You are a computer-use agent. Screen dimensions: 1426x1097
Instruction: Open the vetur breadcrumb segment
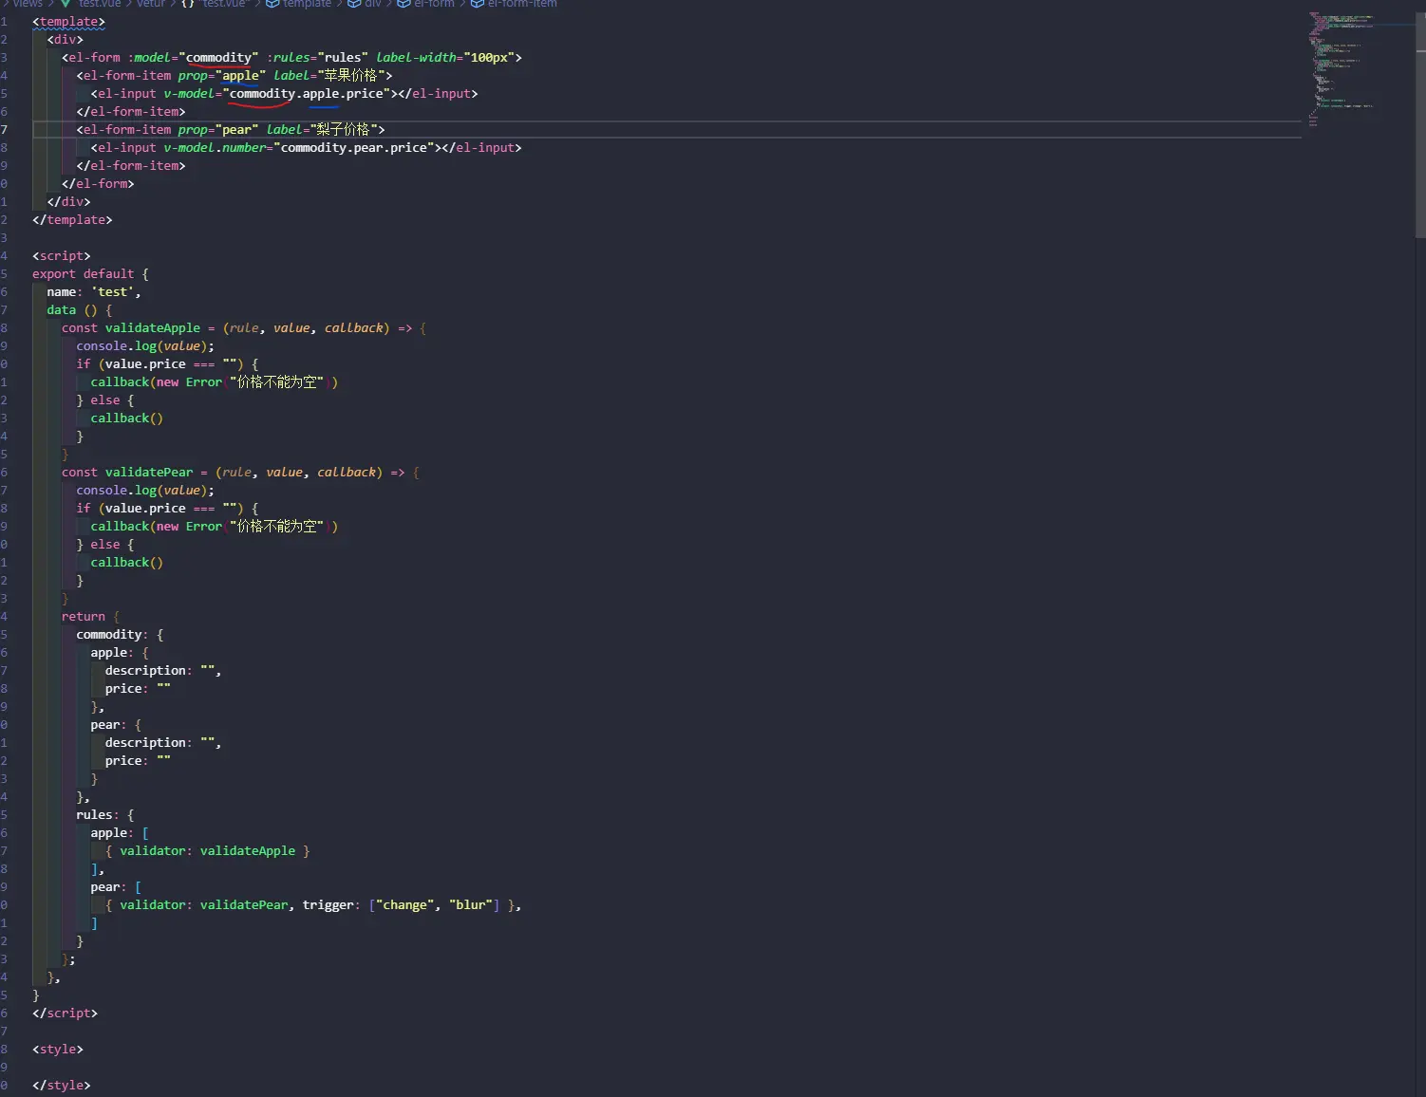click(x=150, y=4)
